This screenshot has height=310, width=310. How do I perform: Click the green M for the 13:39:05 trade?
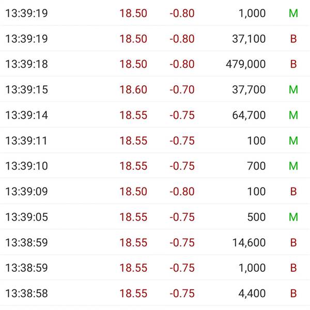tap(293, 217)
